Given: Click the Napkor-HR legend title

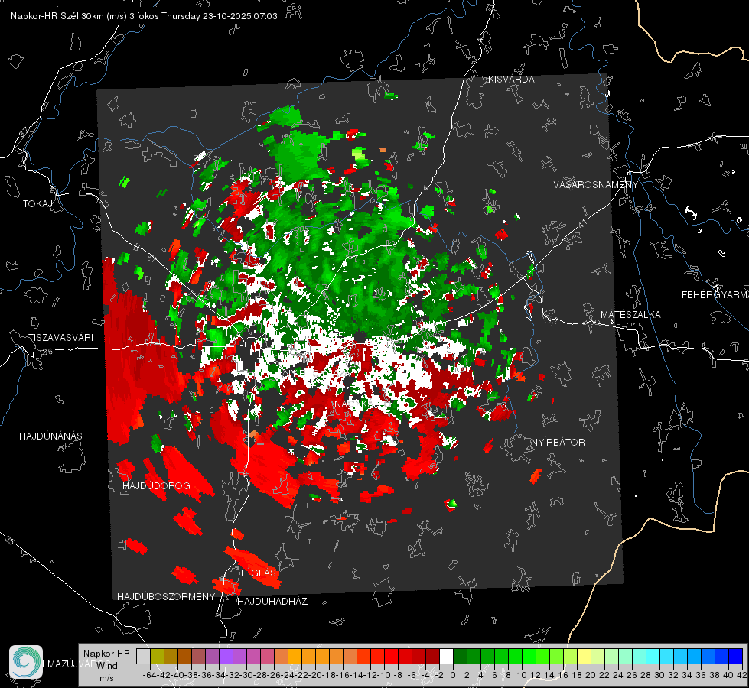Looking at the screenshot, I should (x=106, y=654).
